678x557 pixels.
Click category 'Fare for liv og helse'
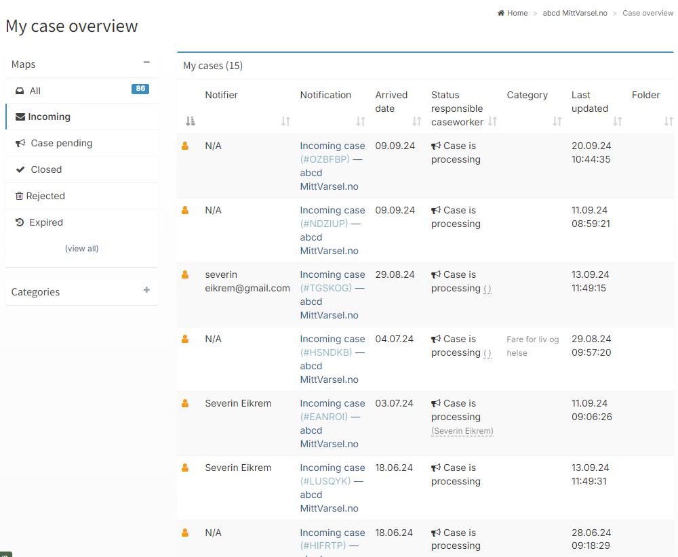[x=533, y=346]
